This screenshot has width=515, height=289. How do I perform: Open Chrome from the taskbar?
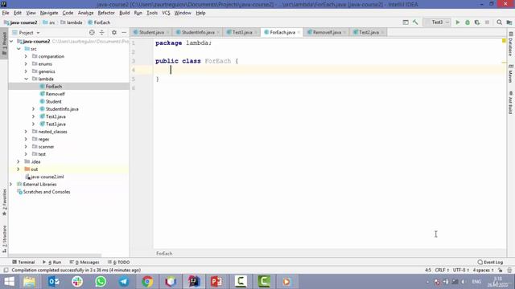[x=147, y=282]
